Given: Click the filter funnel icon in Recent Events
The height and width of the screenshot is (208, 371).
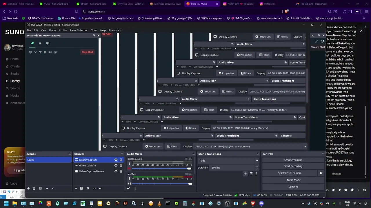Looking at the screenshot, I should [40, 52].
